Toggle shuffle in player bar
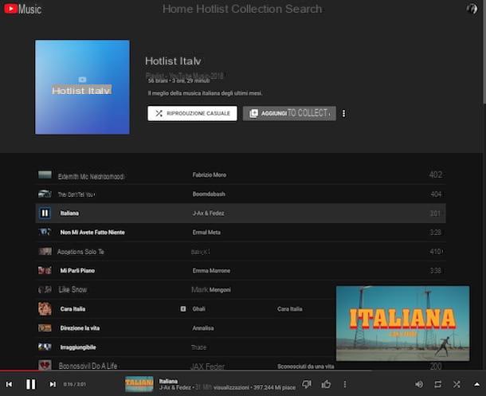Viewport: 486px width, 396px height. [457, 384]
